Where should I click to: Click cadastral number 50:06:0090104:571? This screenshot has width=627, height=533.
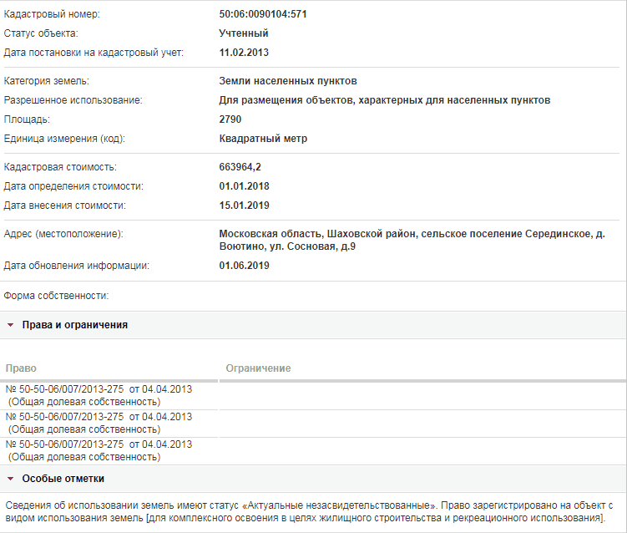point(263,14)
